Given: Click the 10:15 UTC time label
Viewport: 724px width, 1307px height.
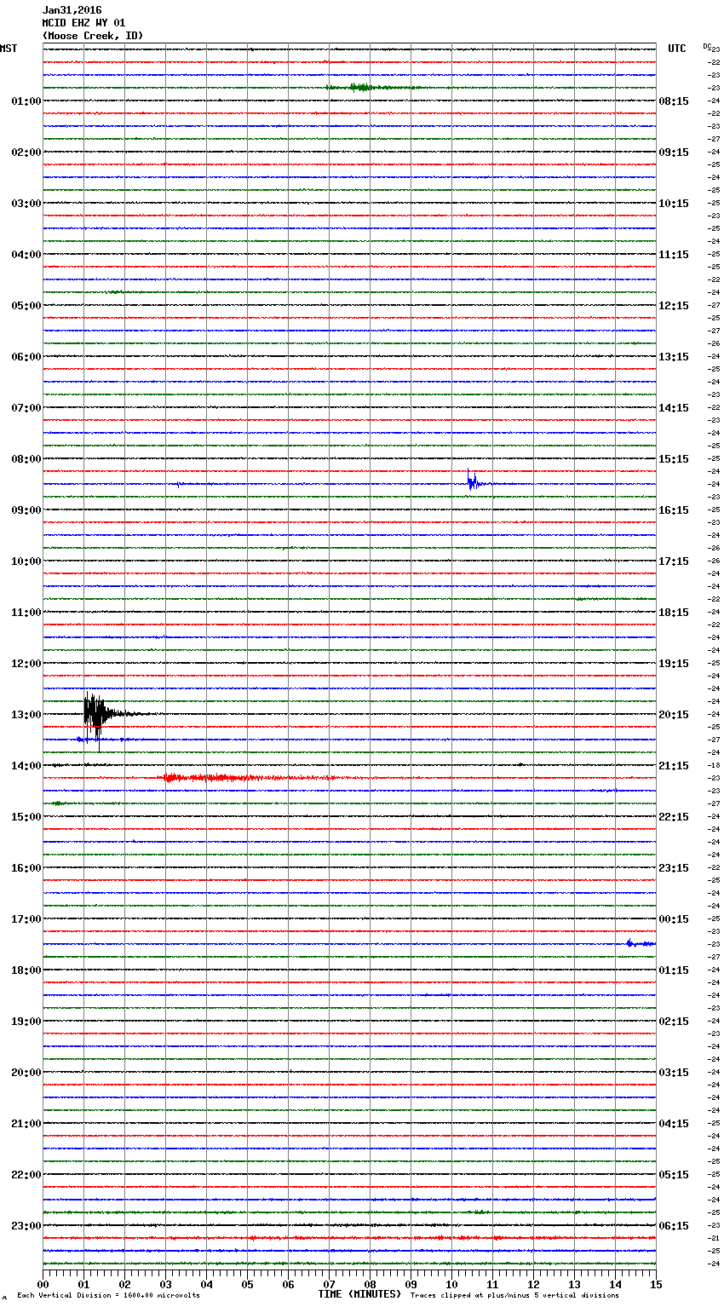Looking at the screenshot, I should point(674,204).
